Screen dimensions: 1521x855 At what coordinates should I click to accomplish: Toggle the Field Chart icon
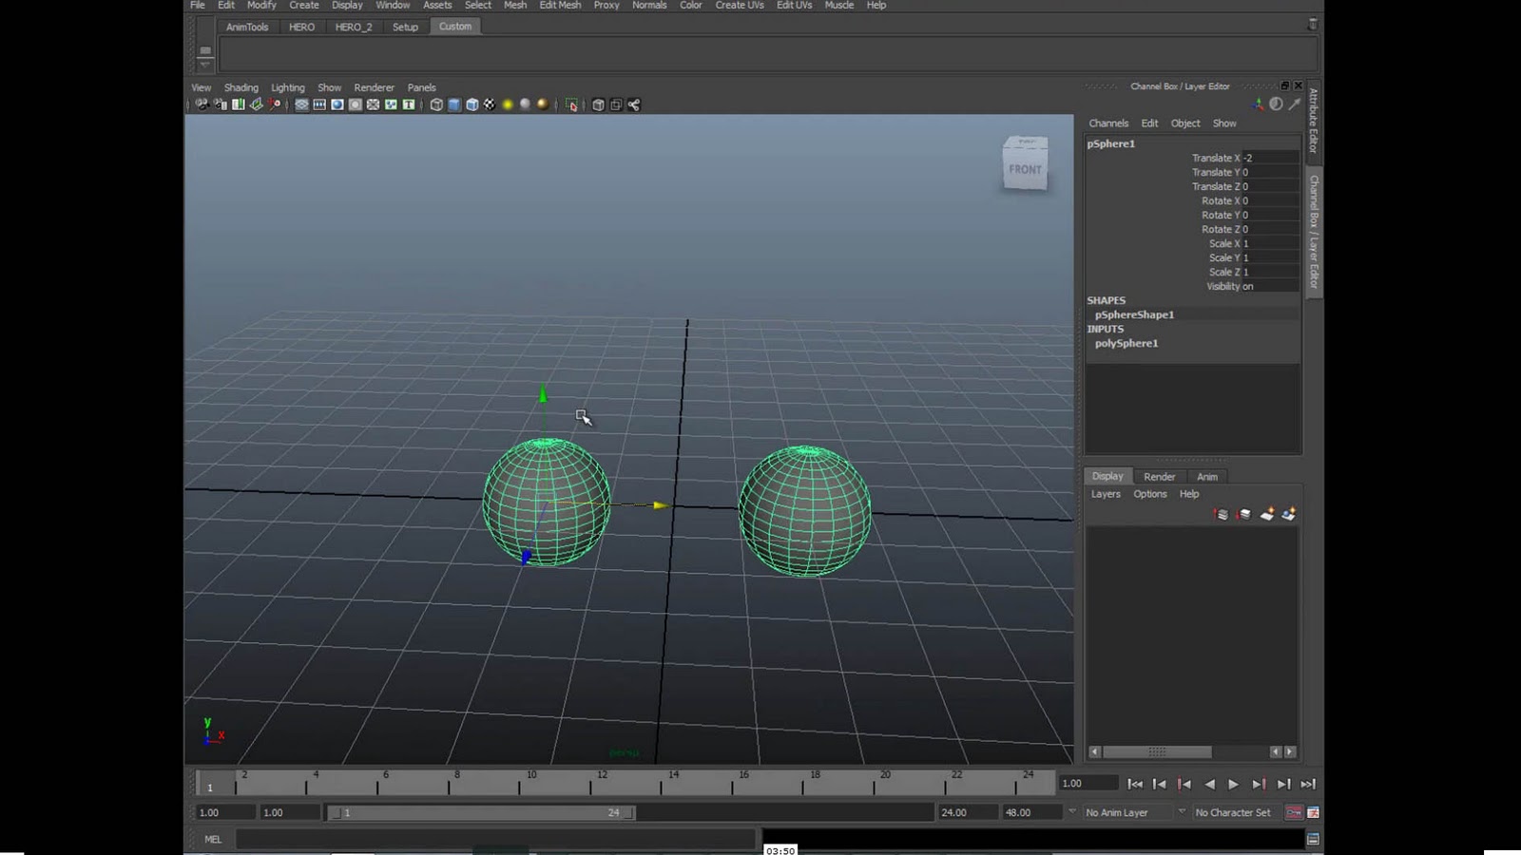[373, 104]
